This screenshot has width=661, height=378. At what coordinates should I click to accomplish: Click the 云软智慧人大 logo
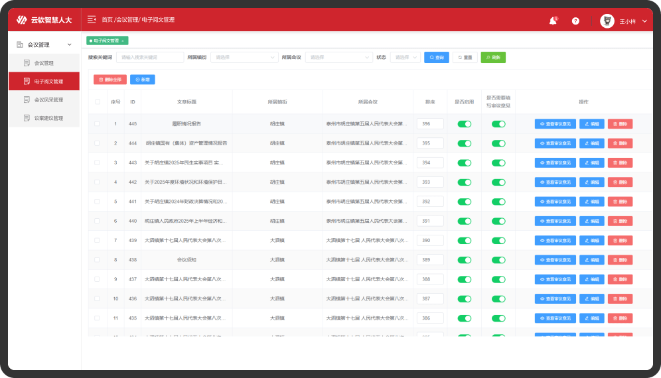[x=44, y=20]
